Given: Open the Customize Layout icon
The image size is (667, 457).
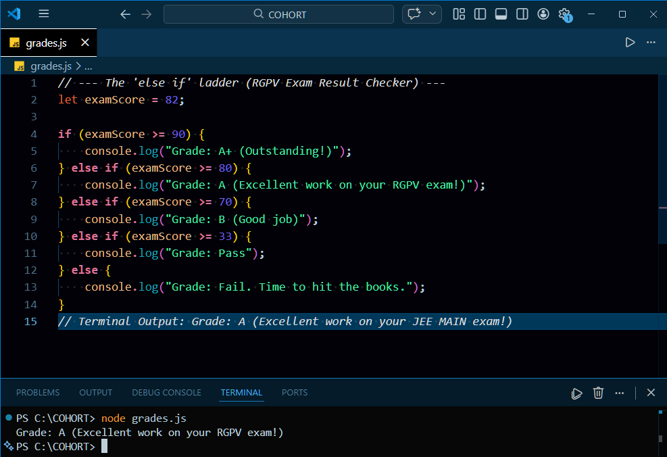Looking at the screenshot, I should [459, 14].
